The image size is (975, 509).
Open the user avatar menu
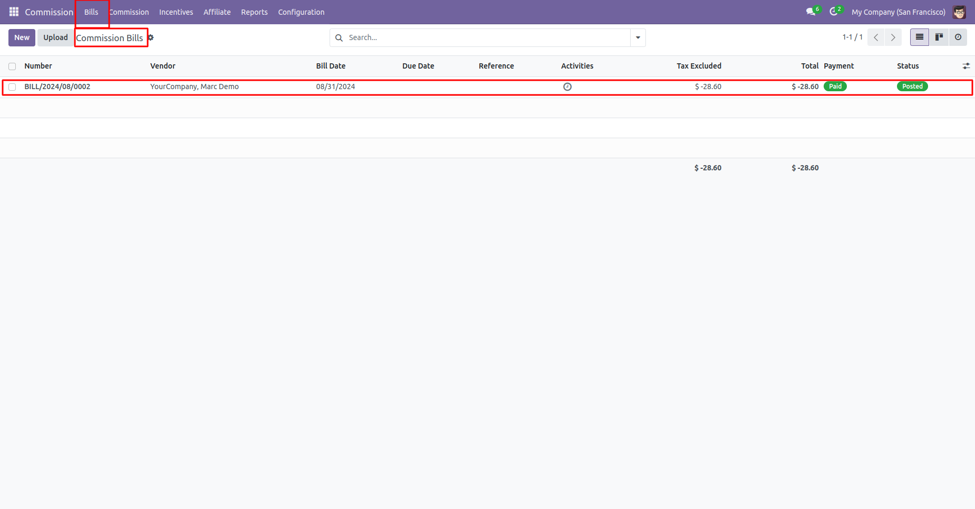959,12
